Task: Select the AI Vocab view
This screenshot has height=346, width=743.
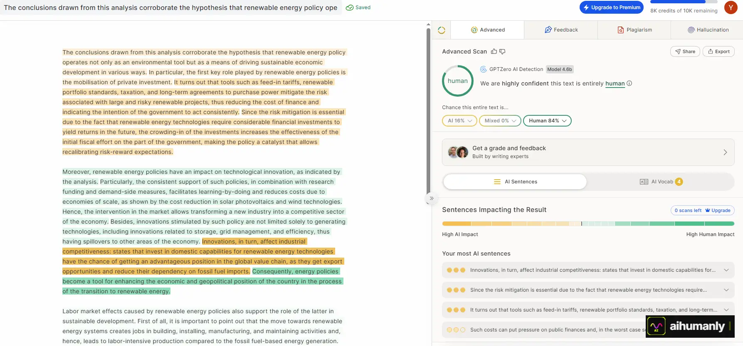Action: tap(661, 182)
